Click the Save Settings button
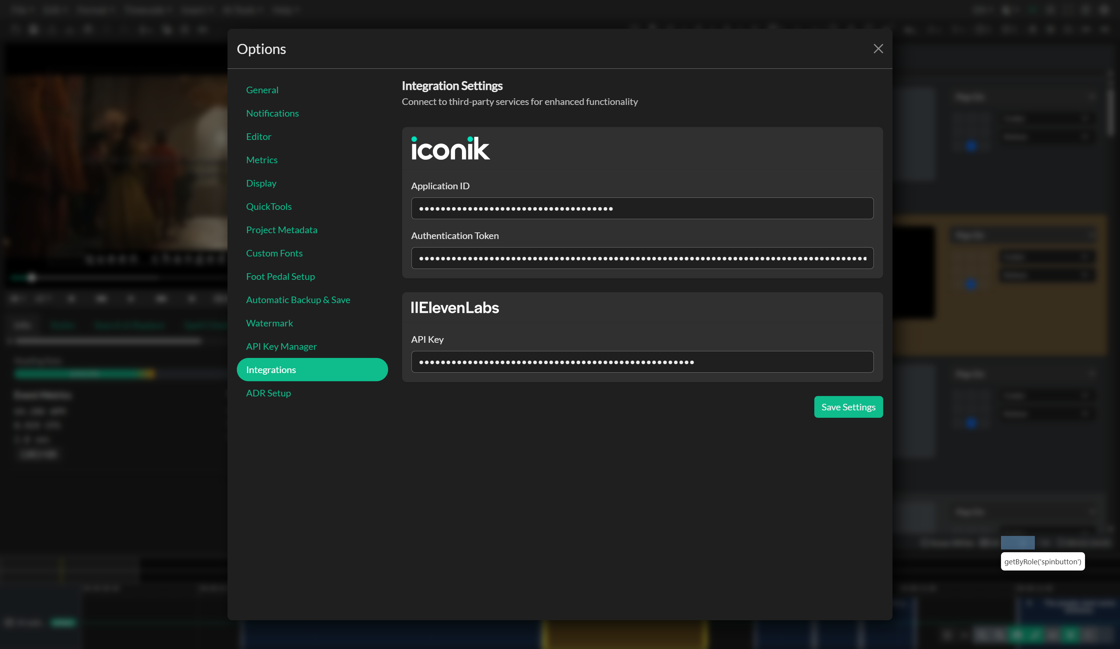Screen dimensions: 1120x649 pos(848,407)
